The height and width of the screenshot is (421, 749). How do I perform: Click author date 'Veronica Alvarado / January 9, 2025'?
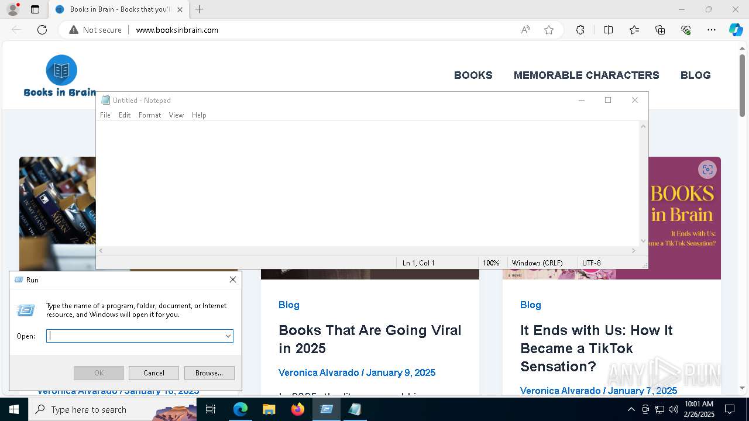pyautogui.click(x=357, y=372)
